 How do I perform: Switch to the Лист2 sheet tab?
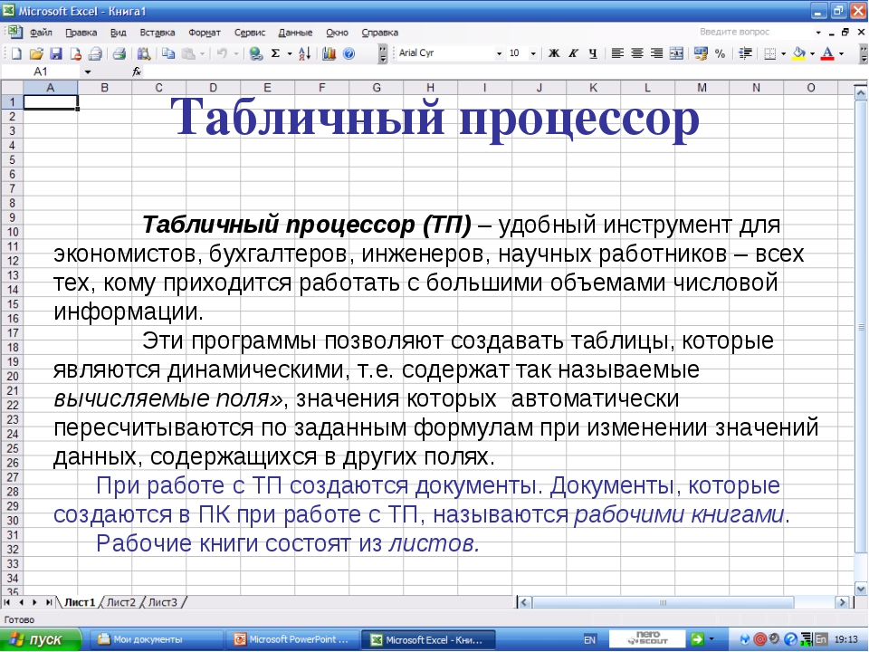(121, 601)
